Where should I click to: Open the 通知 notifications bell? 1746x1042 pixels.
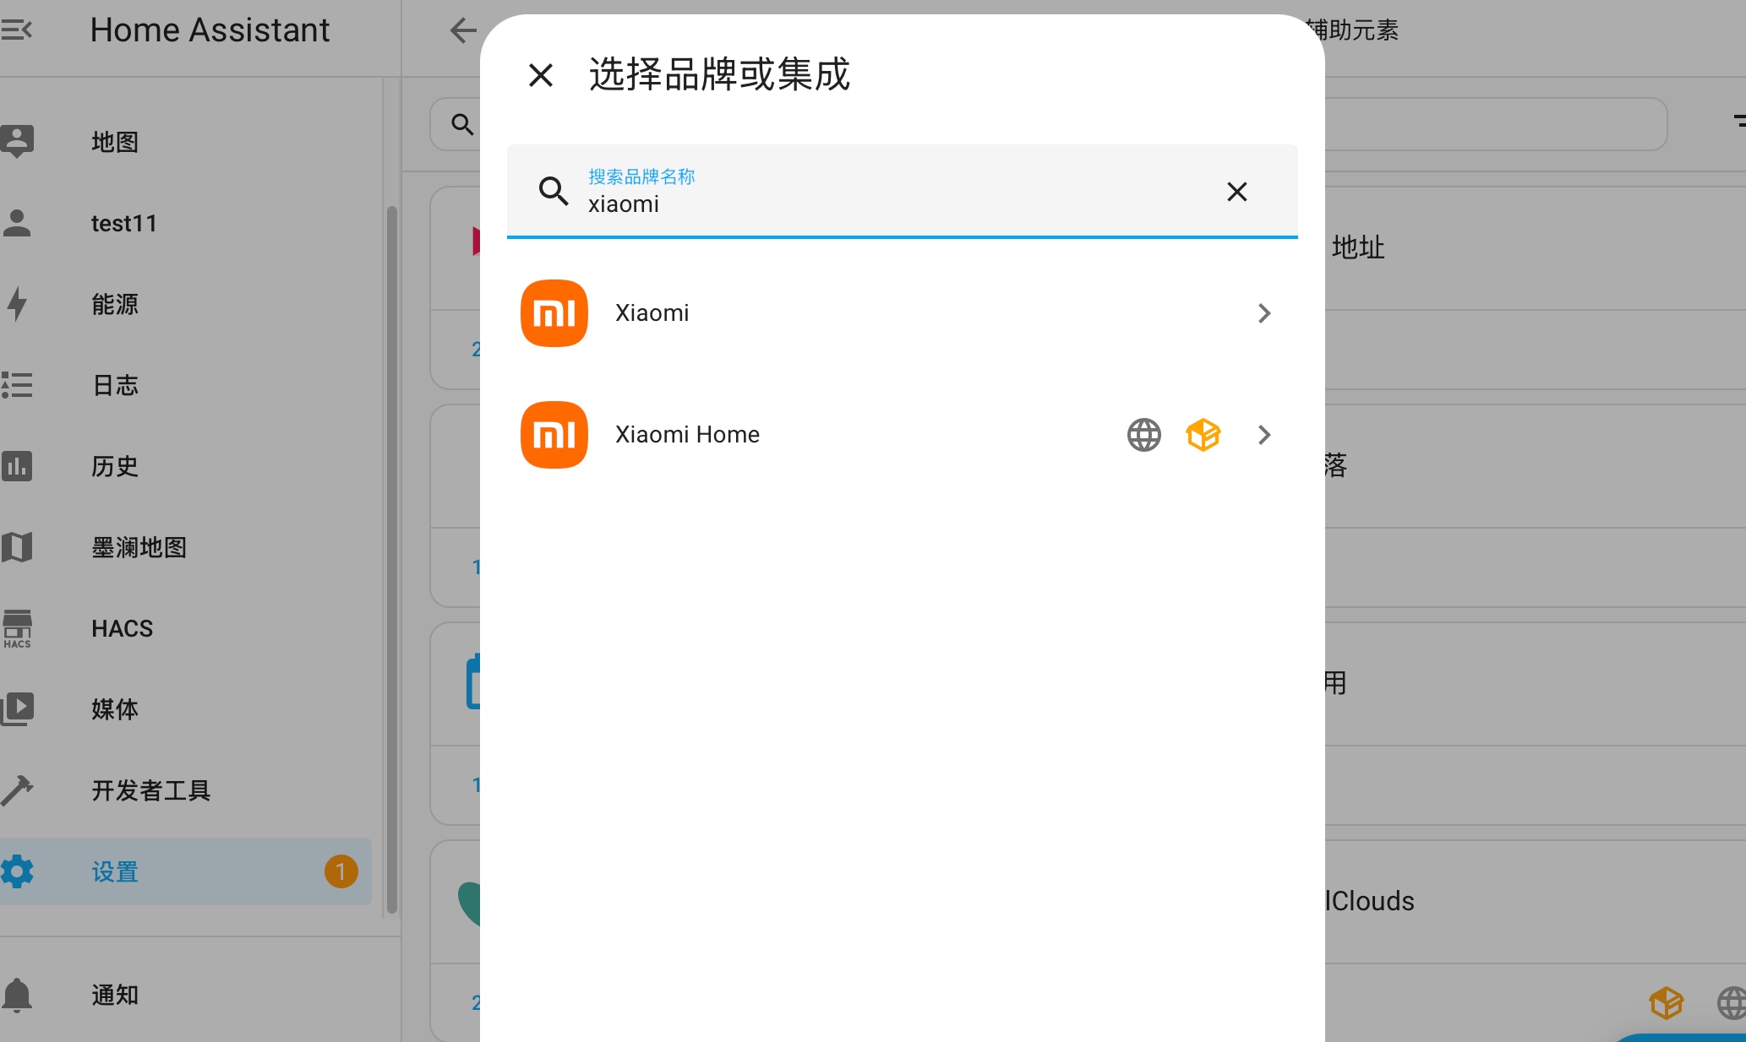click(x=115, y=995)
